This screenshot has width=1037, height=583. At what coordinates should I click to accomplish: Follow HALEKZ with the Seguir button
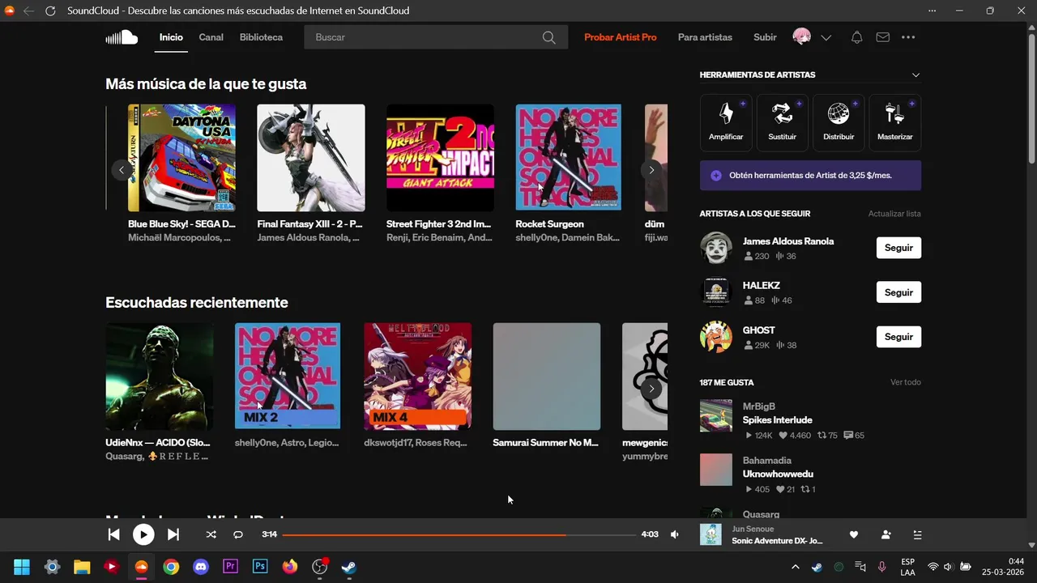point(898,292)
